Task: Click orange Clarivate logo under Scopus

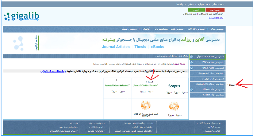Action: pos(174,106)
